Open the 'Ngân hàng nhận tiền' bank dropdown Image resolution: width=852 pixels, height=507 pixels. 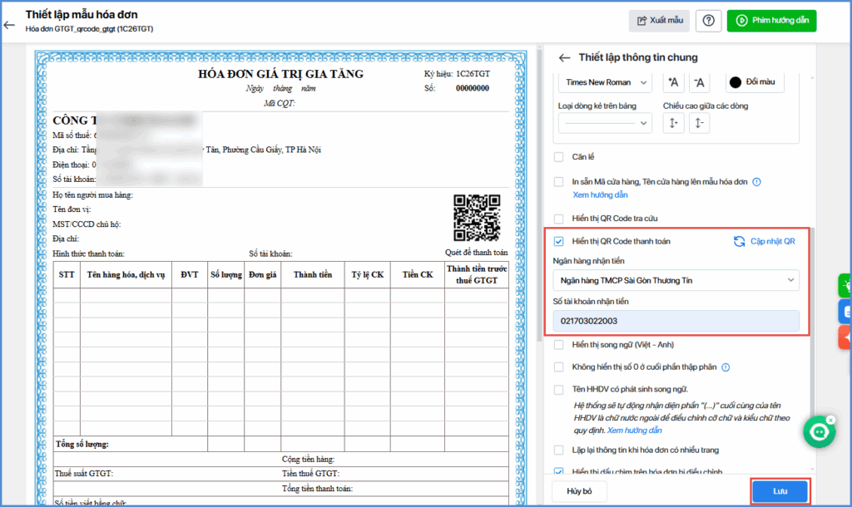(676, 281)
